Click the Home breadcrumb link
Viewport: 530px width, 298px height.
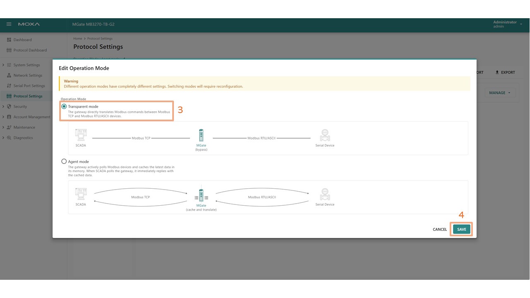click(x=77, y=38)
